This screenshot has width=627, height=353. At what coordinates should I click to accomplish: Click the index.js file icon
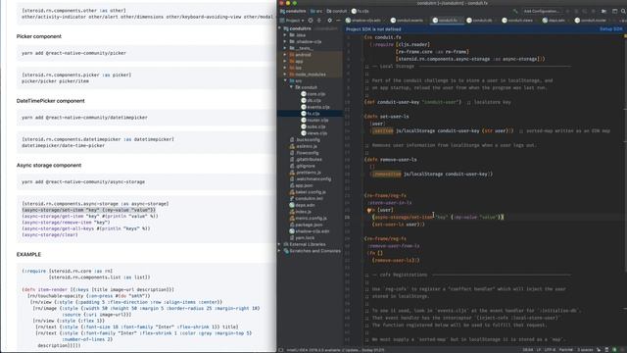(292, 212)
